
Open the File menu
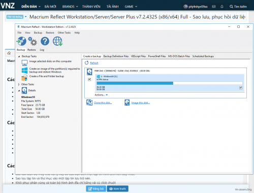[x=19, y=33]
